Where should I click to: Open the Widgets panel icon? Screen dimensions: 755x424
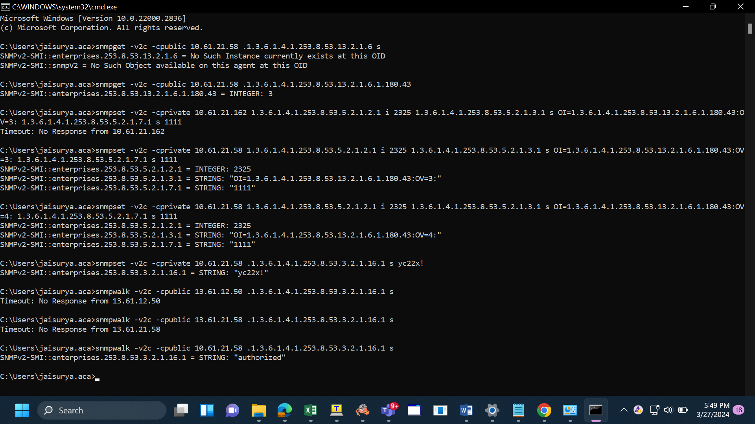[206, 410]
